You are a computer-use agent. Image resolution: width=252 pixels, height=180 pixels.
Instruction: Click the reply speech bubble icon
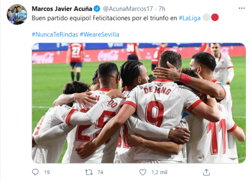35,172
